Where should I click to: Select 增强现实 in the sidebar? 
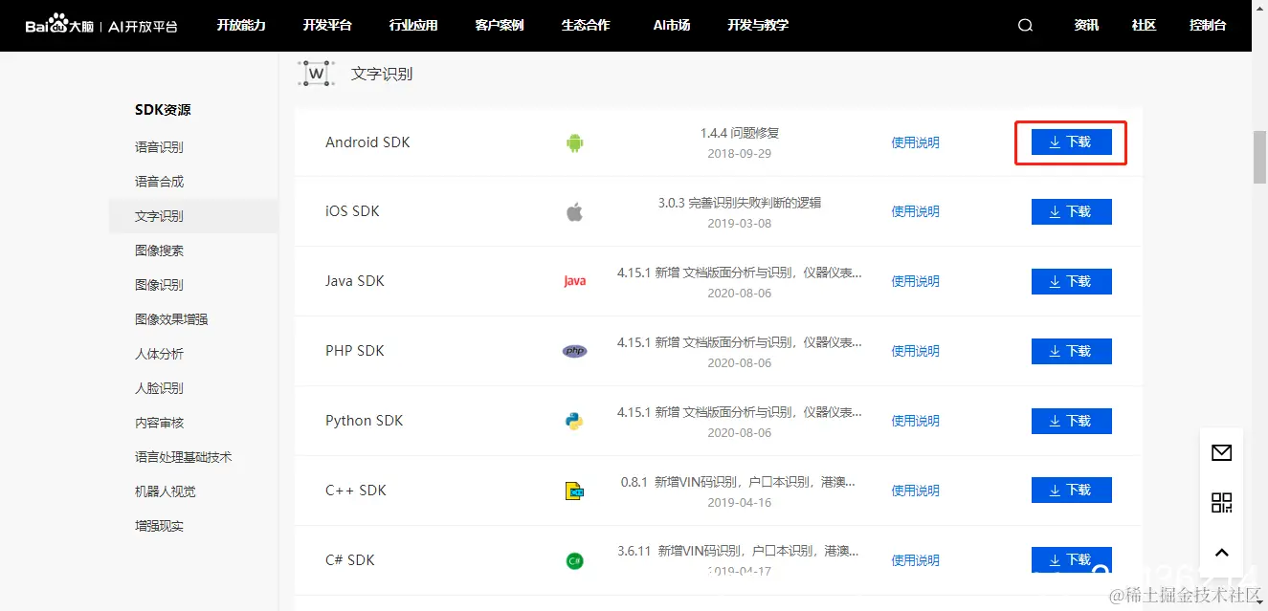click(159, 526)
